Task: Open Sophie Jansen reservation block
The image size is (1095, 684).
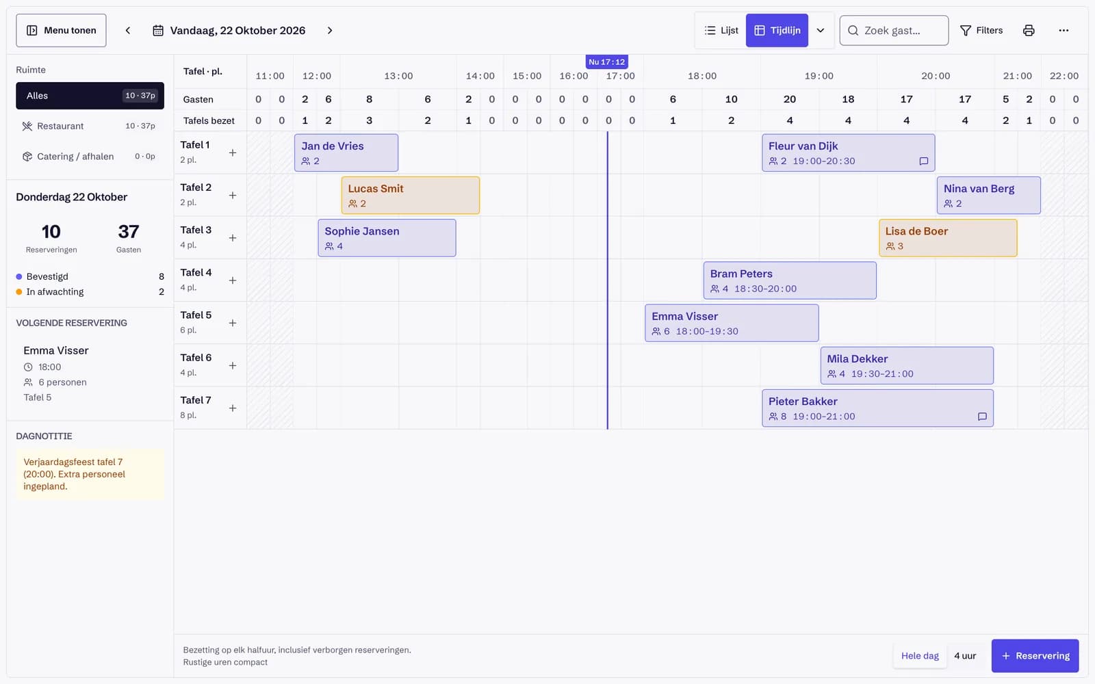Action: click(x=387, y=237)
